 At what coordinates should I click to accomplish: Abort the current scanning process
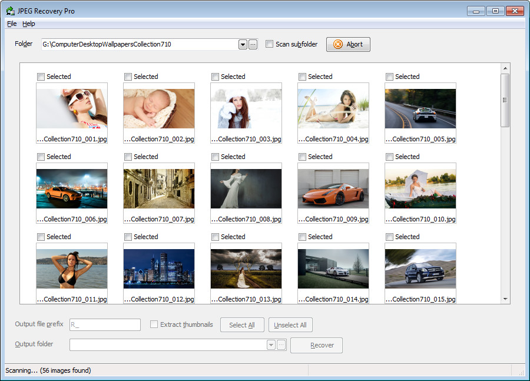point(348,44)
